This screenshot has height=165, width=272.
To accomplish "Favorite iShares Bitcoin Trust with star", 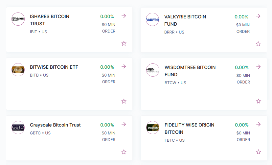I will (124, 43).
